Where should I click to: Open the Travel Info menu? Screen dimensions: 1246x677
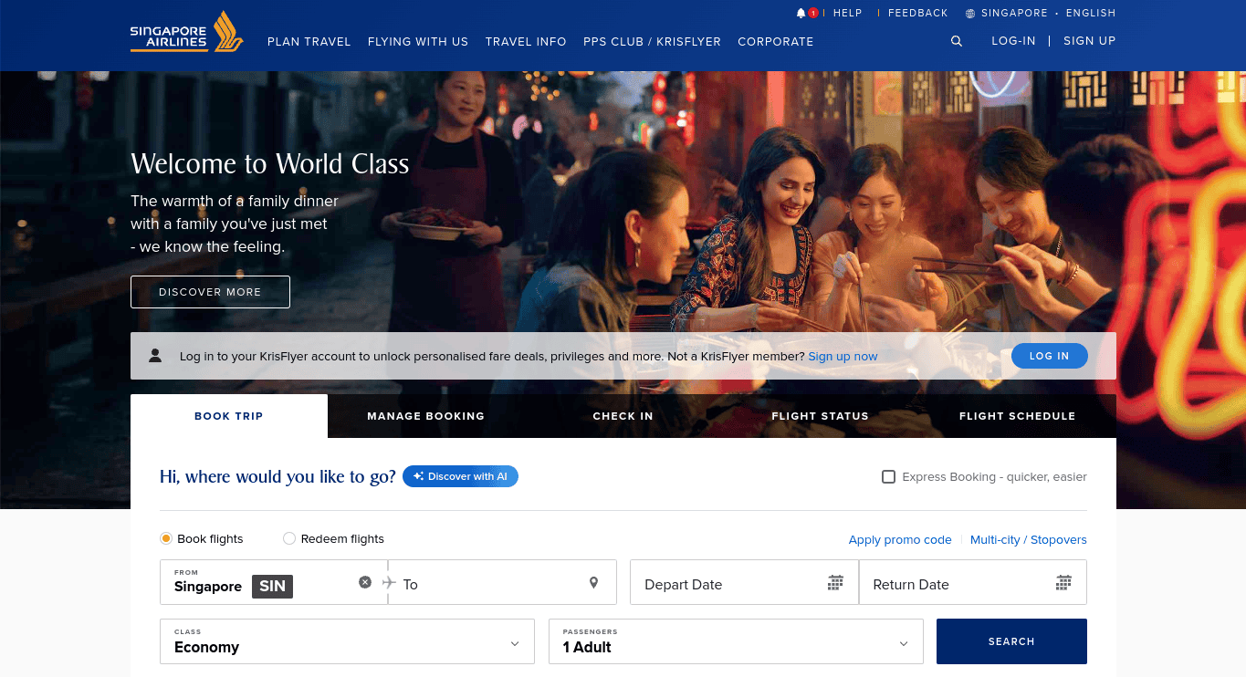coord(526,41)
